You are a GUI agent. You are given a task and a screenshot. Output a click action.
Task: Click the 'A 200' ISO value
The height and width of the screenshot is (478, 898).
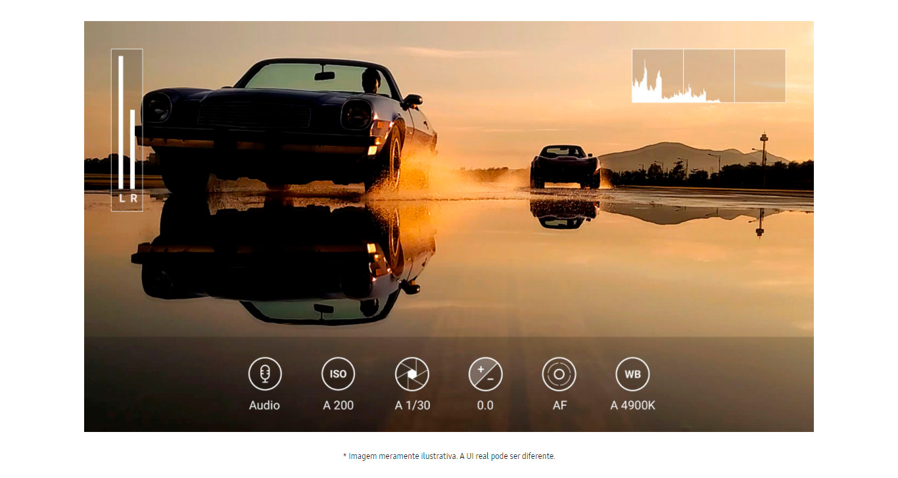pyautogui.click(x=338, y=405)
